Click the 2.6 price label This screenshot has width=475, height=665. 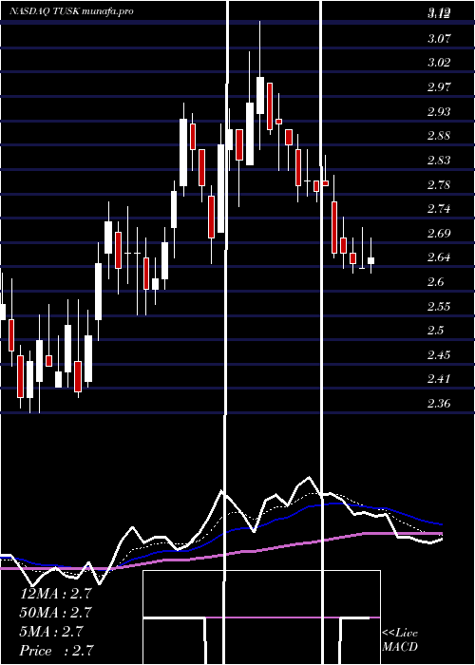[436, 282]
